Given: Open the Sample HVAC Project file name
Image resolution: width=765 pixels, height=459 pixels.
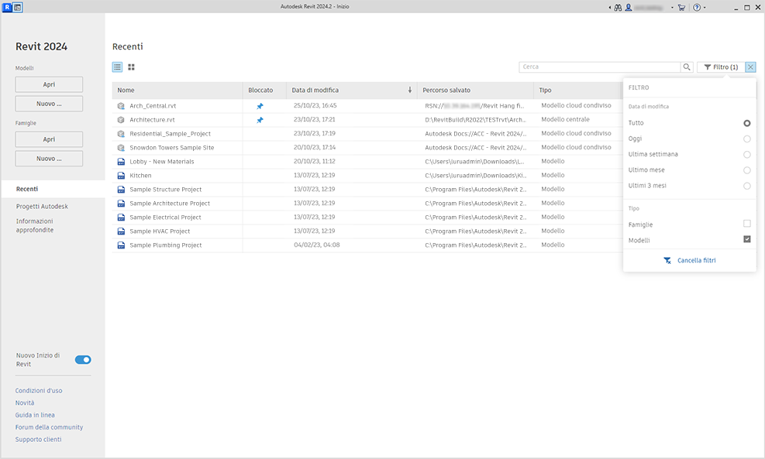Looking at the screenshot, I should click(x=160, y=231).
